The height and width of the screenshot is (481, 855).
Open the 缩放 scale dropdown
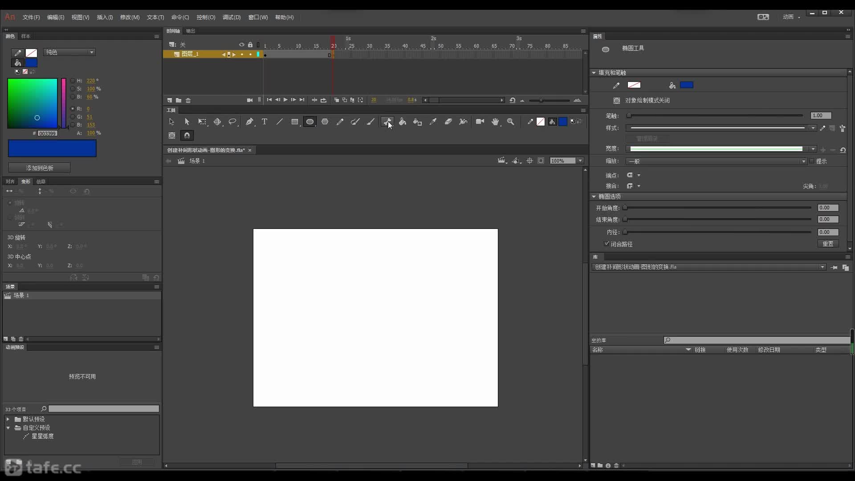[716, 161]
